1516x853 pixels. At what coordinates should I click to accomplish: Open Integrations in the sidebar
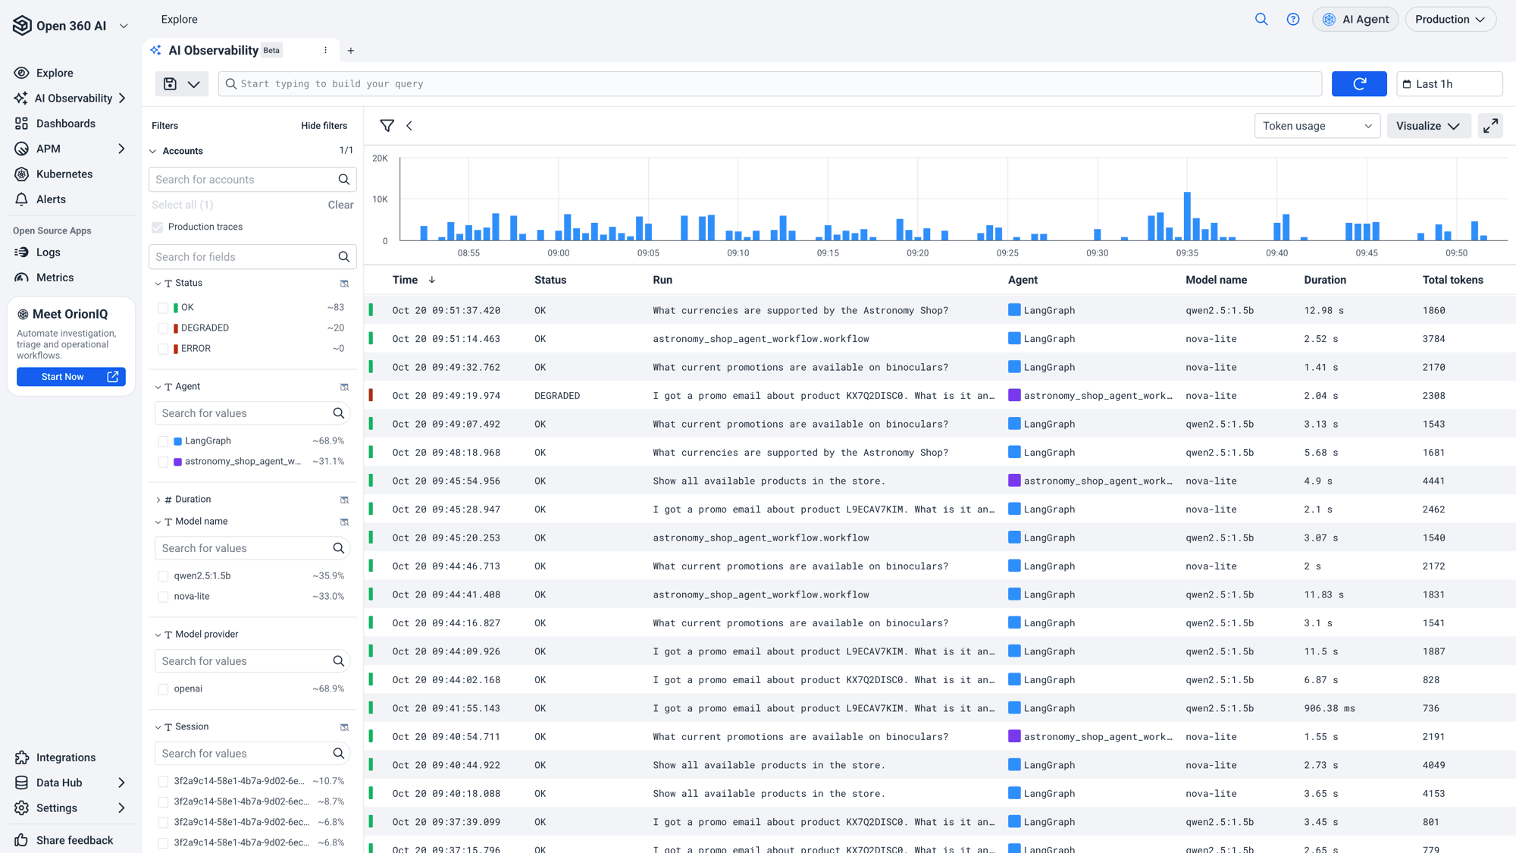coord(66,757)
